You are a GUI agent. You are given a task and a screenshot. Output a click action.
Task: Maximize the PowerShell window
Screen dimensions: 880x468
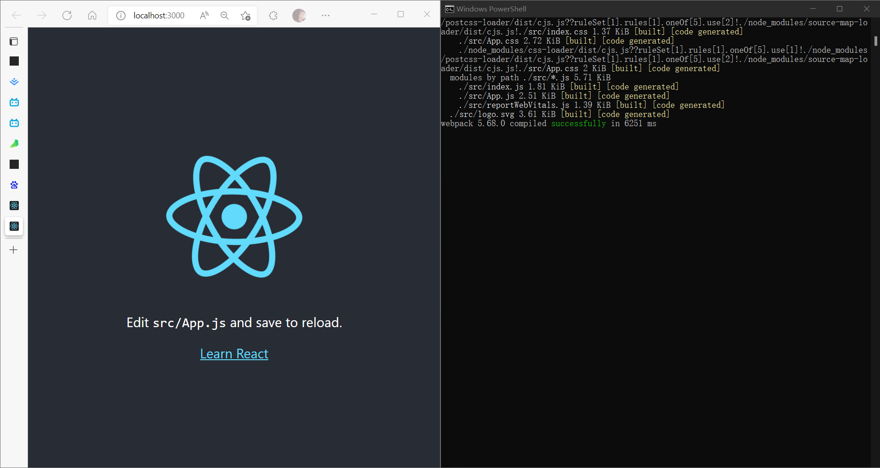pyautogui.click(x=840, y=9)
